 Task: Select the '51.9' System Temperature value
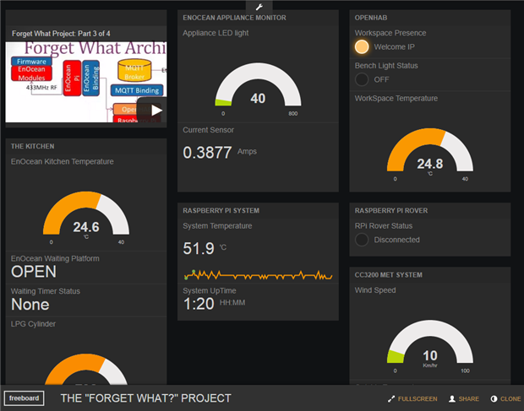click(x=199, y=248)
